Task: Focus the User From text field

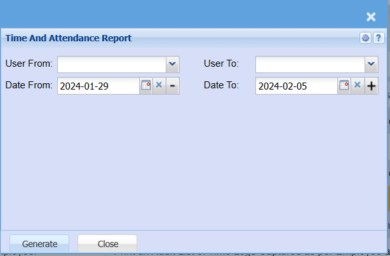Action: pos(112,64)
